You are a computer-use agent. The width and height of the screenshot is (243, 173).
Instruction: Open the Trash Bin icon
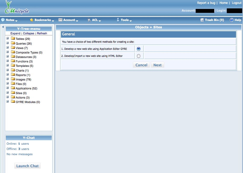pyautogui.click(x=202, y=20)
